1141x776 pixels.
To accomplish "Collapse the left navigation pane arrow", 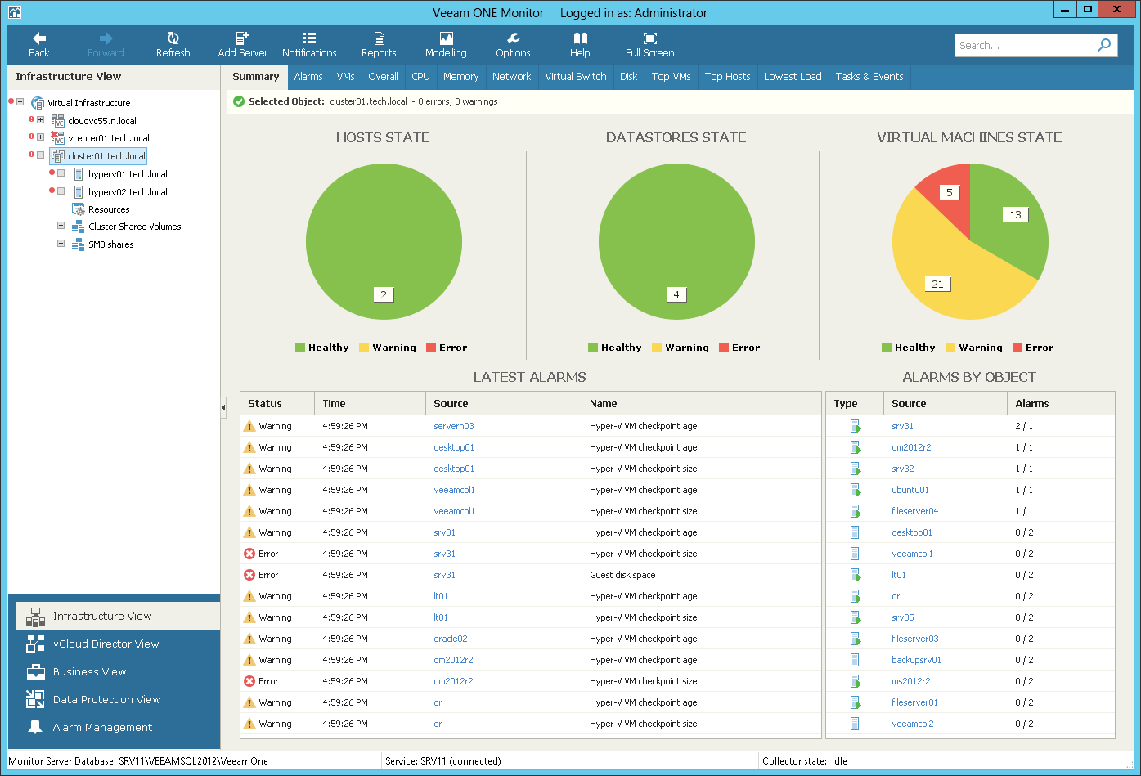I will tap(223, 407).
